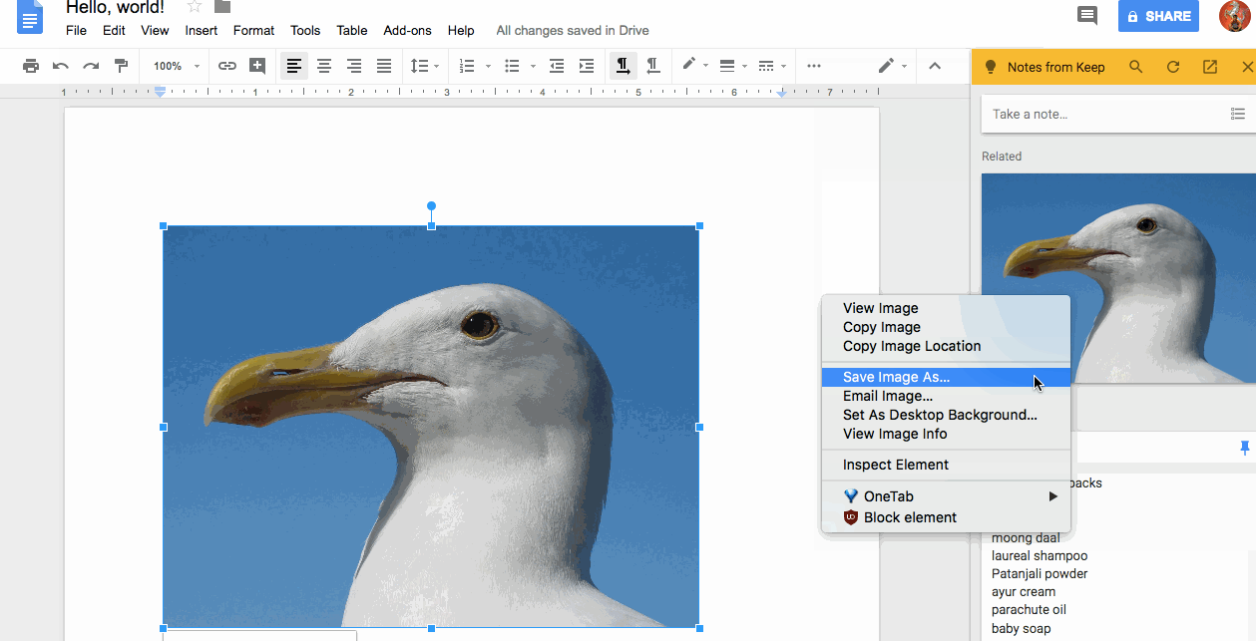Image resolution: width=1256 pixels, height=641 pixels.
Task: Click the add comment toolbar icon
Action: [257, 66]
